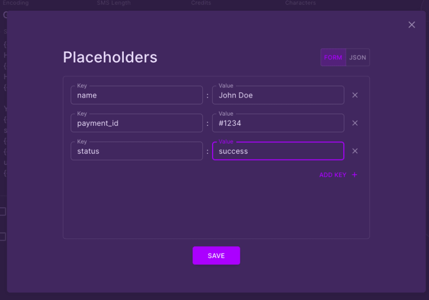Select the name key field

coord(136,95)
